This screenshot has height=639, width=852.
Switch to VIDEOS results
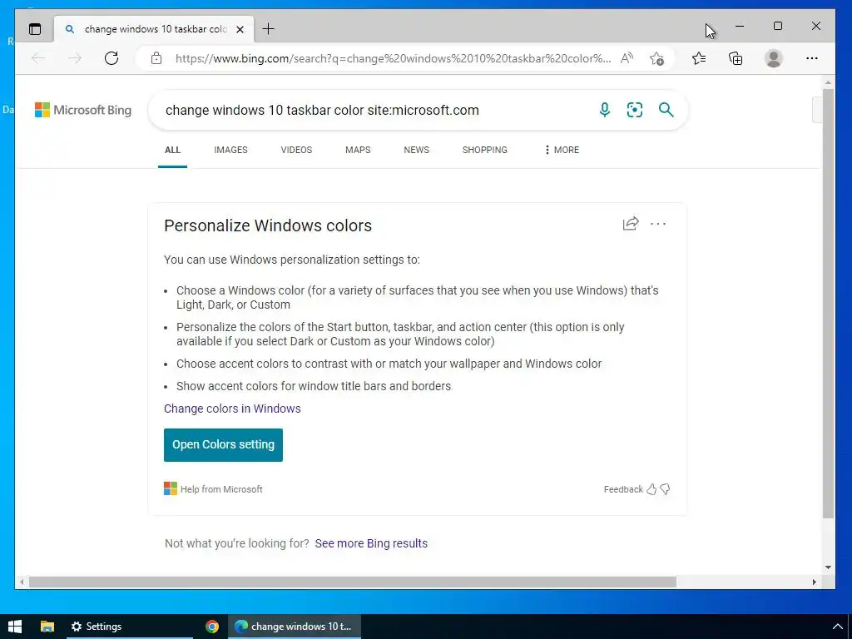[x=296, y=150]
